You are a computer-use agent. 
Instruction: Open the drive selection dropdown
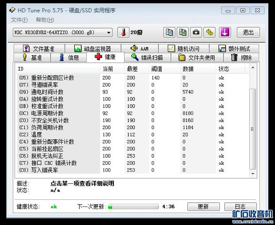coord(63,32)
